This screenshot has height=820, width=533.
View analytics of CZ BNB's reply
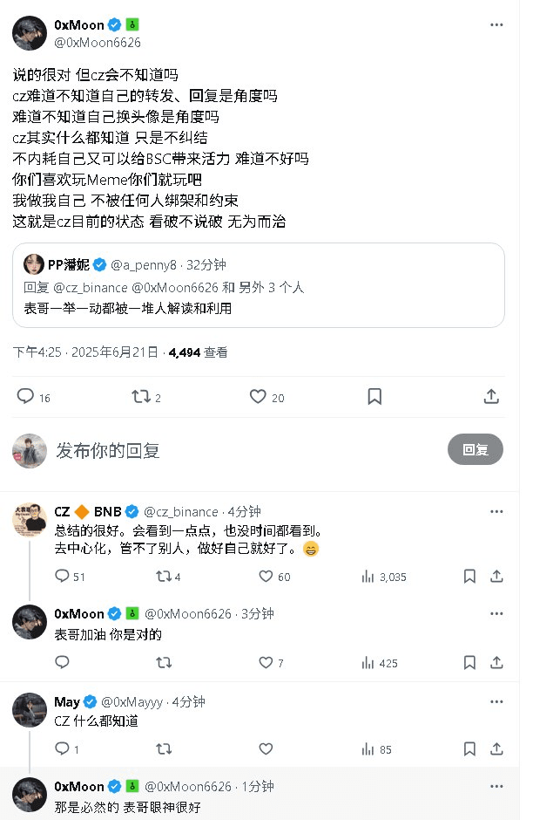[368, 577]
